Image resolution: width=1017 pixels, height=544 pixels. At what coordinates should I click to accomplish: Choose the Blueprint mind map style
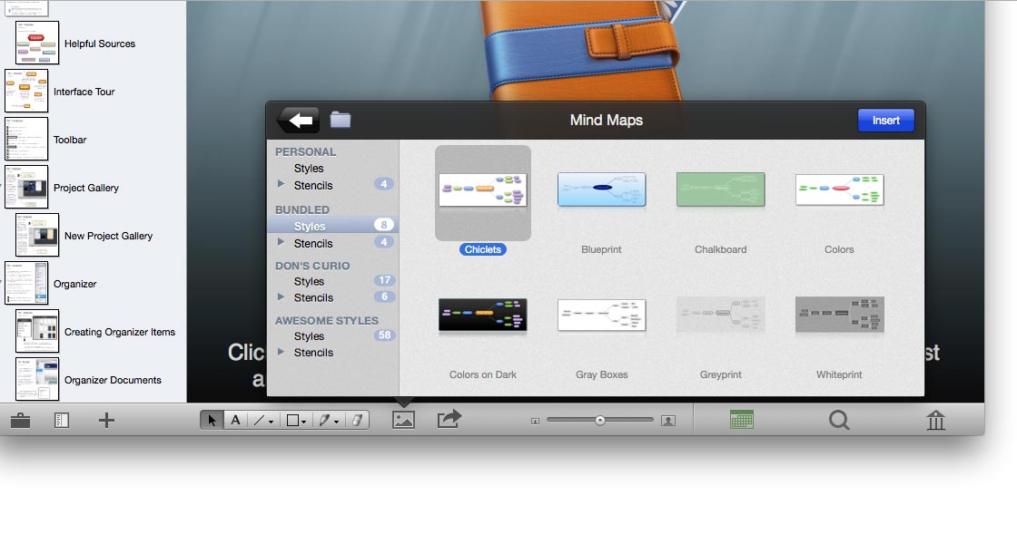tap(601, 190)
